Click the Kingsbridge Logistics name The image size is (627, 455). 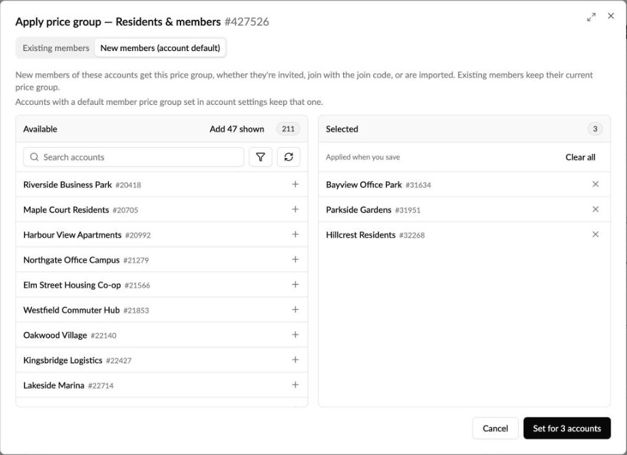point(63,360)
